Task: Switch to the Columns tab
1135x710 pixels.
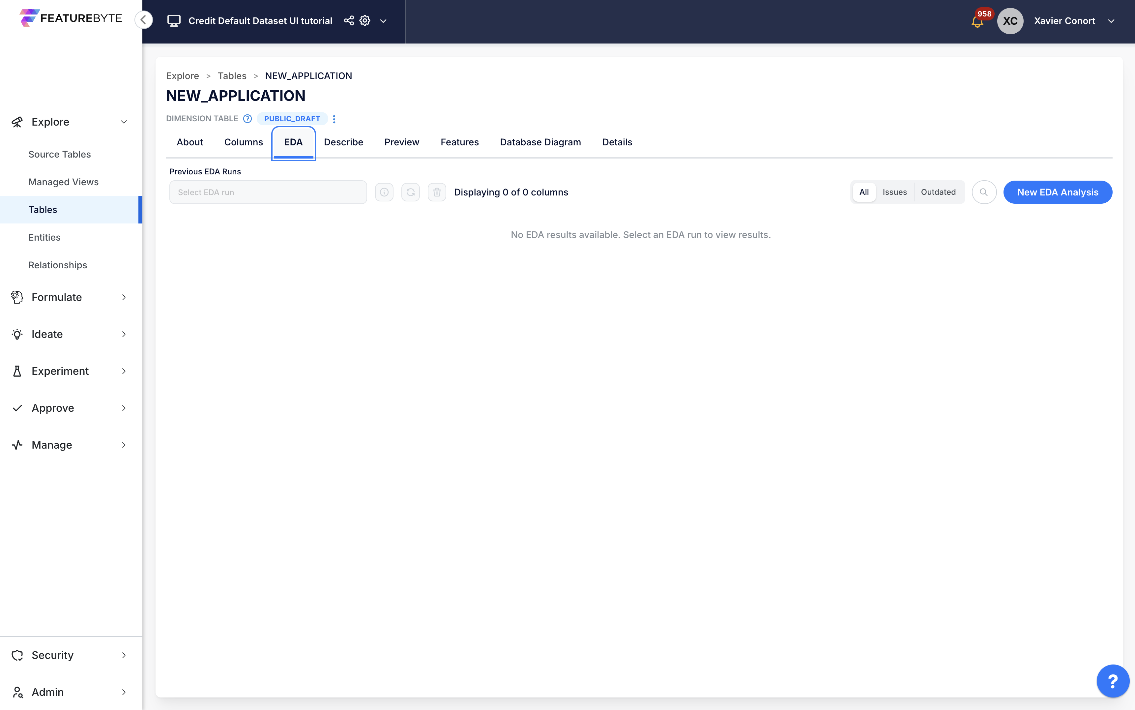Action: (243, 142)
